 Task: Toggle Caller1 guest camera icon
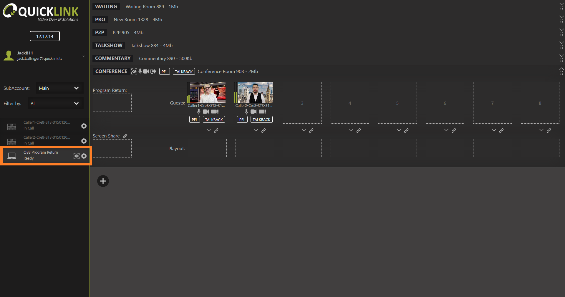tap(206, 112)
